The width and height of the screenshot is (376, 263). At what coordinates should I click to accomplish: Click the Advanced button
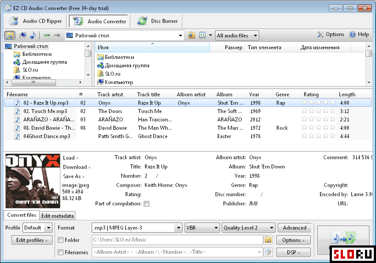[x=294, y=228]
